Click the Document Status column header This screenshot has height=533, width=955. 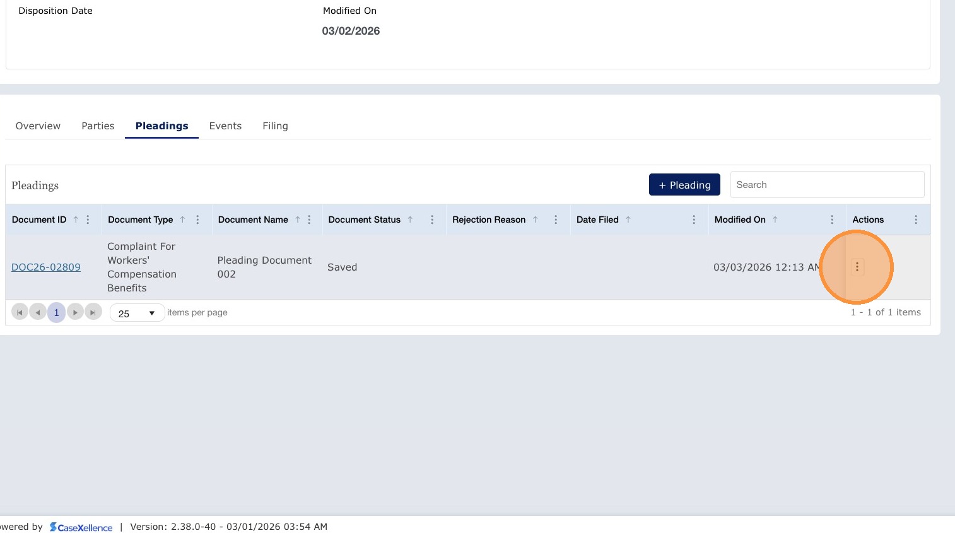364,220
